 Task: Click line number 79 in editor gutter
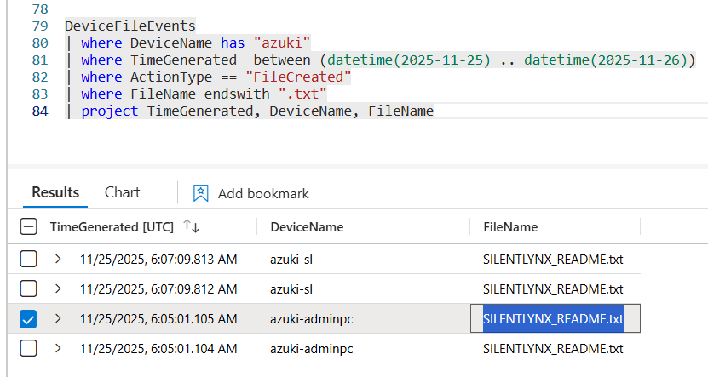40,26
